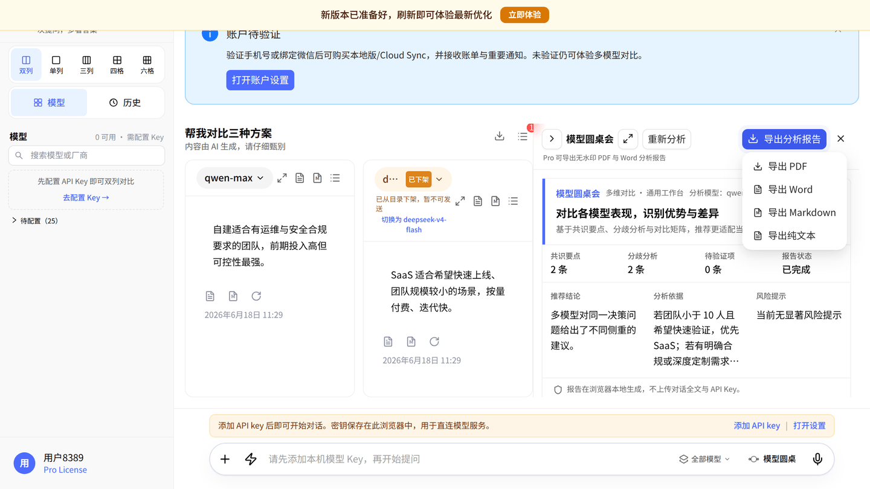Viewport: 870px width, 489px height.
Task: Expand the qwen-max panel to fullscreen
Action: pyautogui.click(x=282, y=178)
